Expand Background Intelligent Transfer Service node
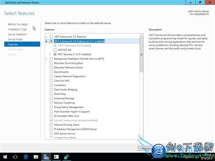215x161 pixels. click(x=46, y=59)
